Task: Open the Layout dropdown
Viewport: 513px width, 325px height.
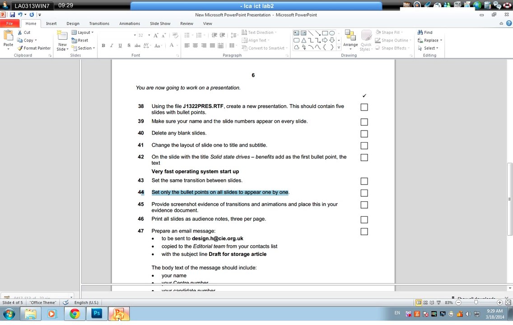Action: (83, 32)
